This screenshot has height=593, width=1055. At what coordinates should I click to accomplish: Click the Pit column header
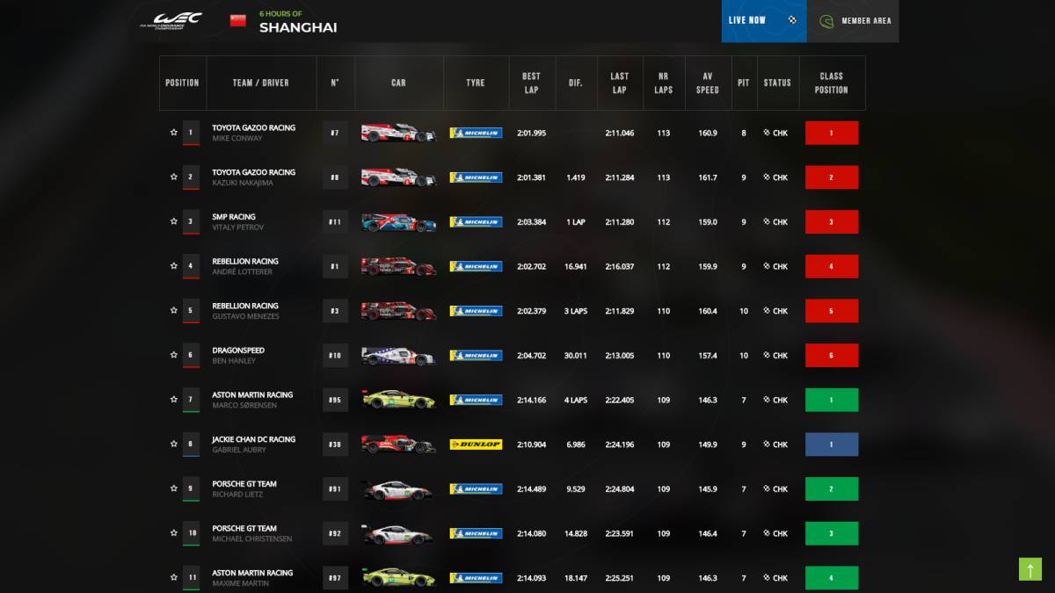(x=744, y=83)
